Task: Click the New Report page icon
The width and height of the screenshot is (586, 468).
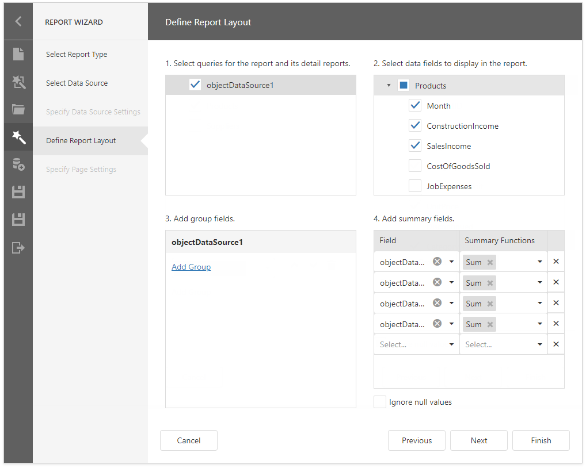Action: tap(18, 55)
